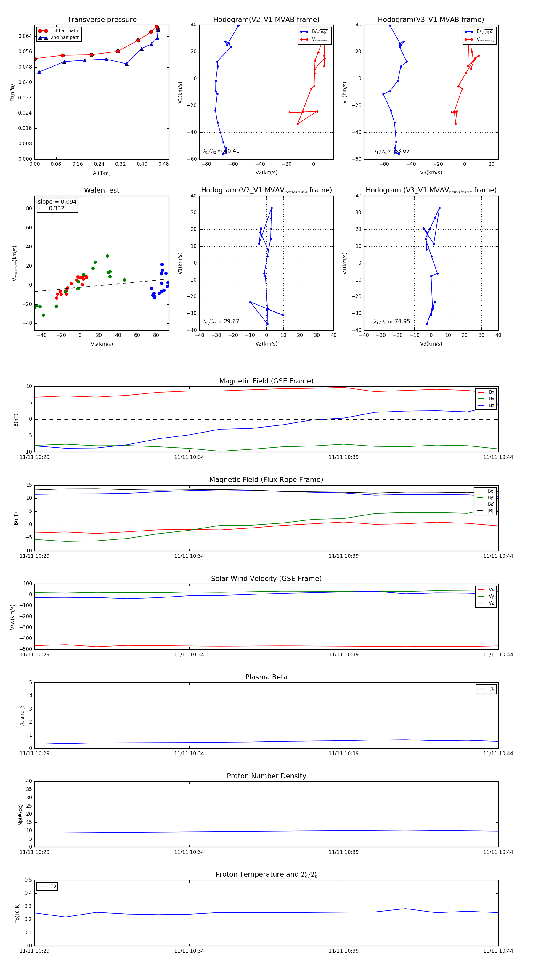Screen dimensions: 533x977
Task: Click '11/11 10:34' tick under Plasma Beta plot
Action: tap(189, 753)
